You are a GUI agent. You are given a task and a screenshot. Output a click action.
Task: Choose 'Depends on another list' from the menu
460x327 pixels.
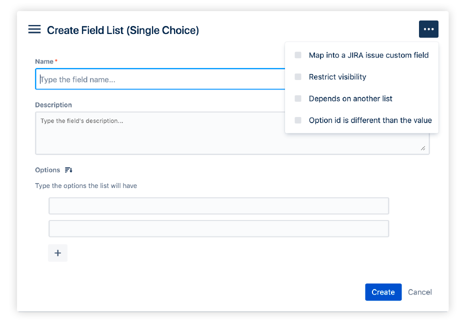(x=351, y=98)
